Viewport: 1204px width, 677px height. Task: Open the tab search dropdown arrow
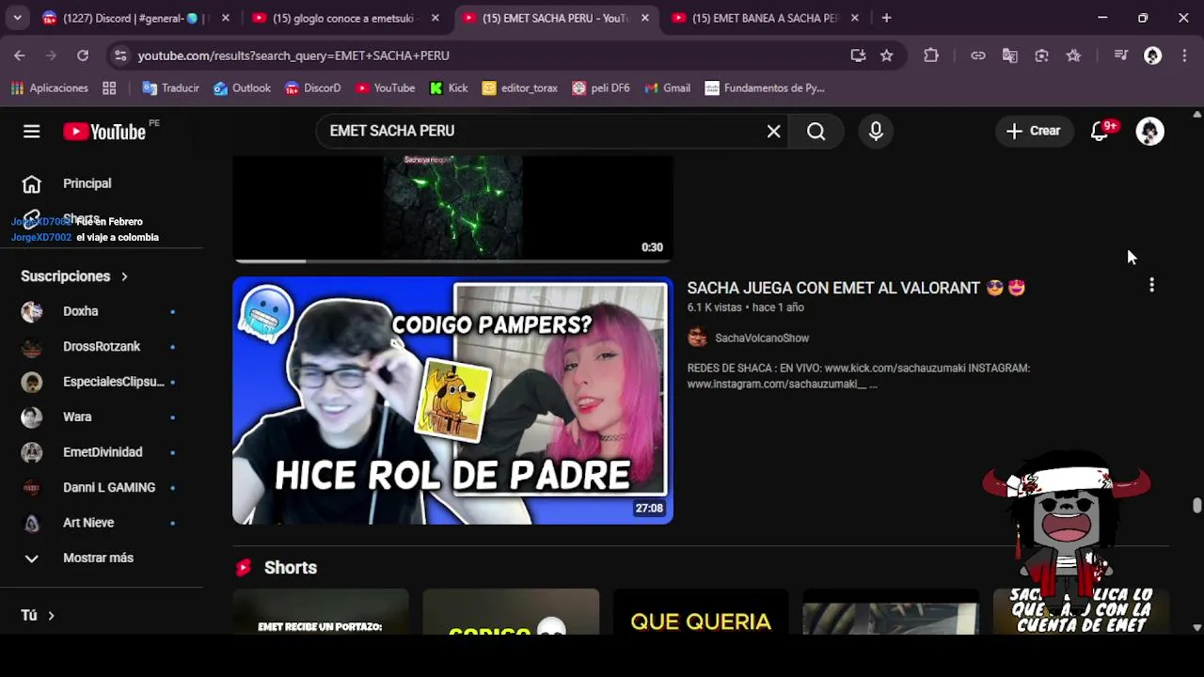pos(17,18)
